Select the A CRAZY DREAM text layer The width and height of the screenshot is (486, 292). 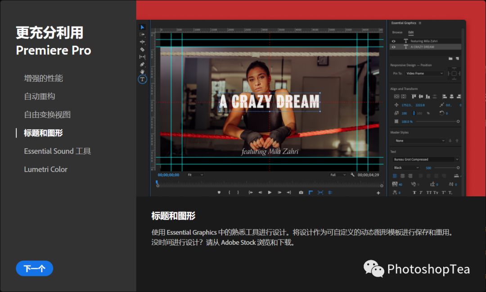point(425,47)
